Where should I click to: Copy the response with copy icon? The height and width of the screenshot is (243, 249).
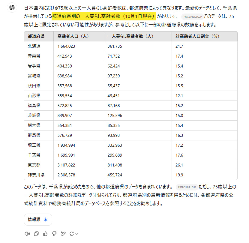[x=36, y=234]
